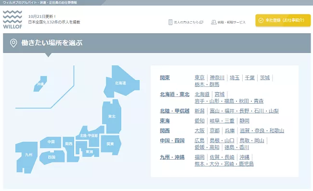Select the 東北 region on the map
The image size is (313, 191).
112,116
